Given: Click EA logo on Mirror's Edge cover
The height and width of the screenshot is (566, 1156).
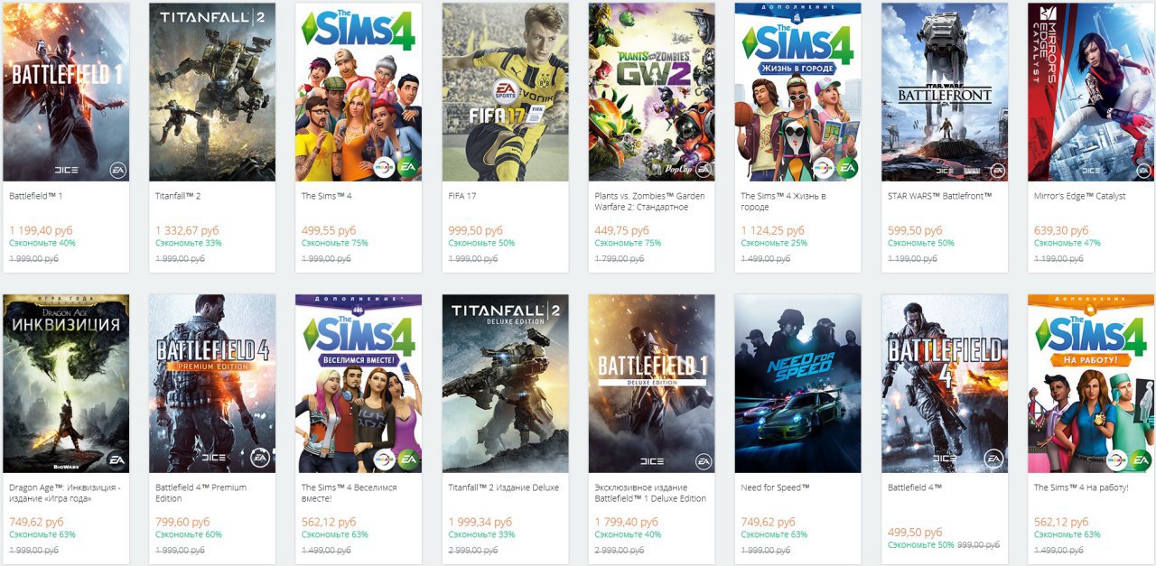Looking at the screenshot, I should click(x=1138, y=169).
